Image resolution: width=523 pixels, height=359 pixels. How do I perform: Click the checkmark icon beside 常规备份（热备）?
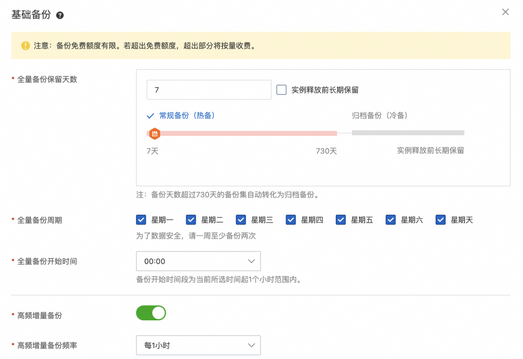151,116
